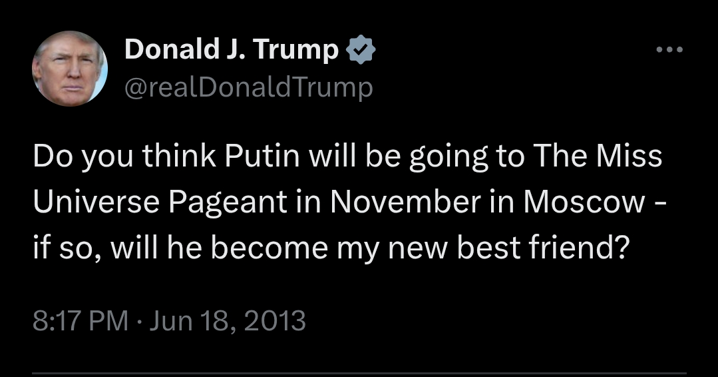Viewport: 718px width, 377px height.
Task: Click the divider line below the timestamp
Action: (x=359, y=374)
